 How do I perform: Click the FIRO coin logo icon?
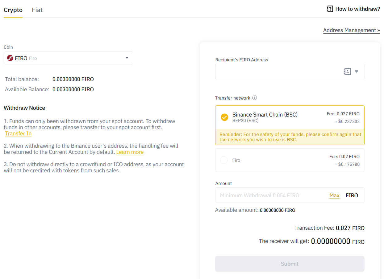[x=10, y=58]
